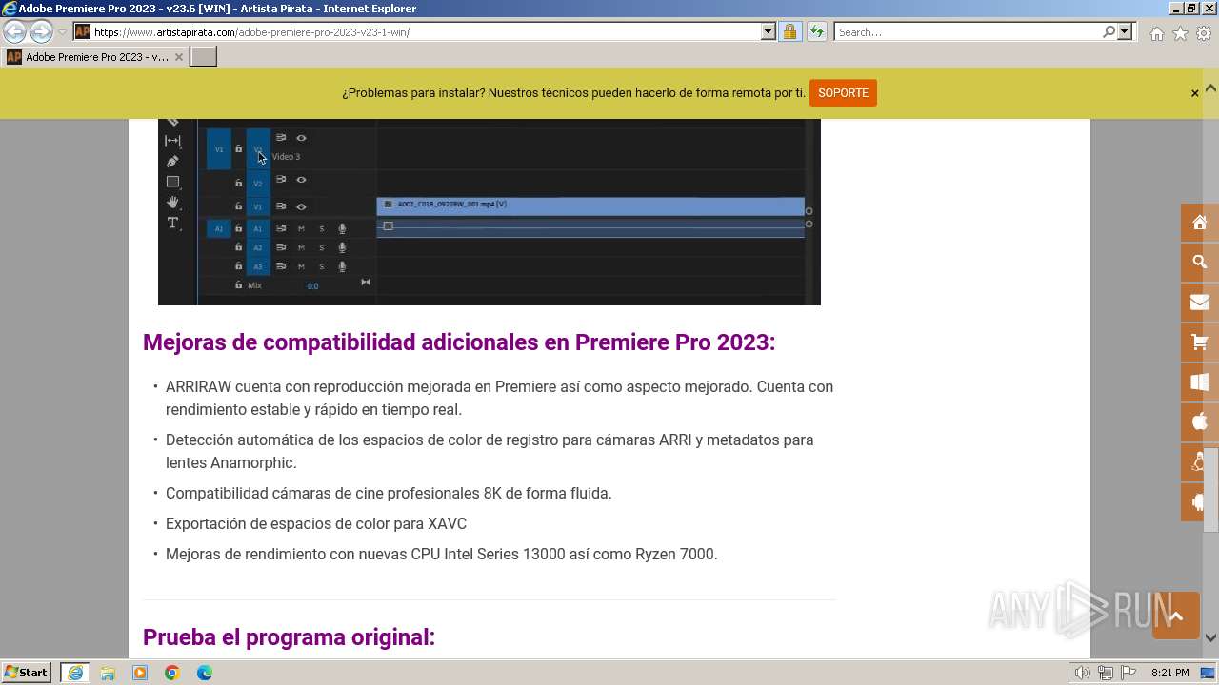The height and width of the screenshot is (685, 1219).
Task: Click the bullet starting ARRIRAW cuenta con reproducción
Action: 499,398
